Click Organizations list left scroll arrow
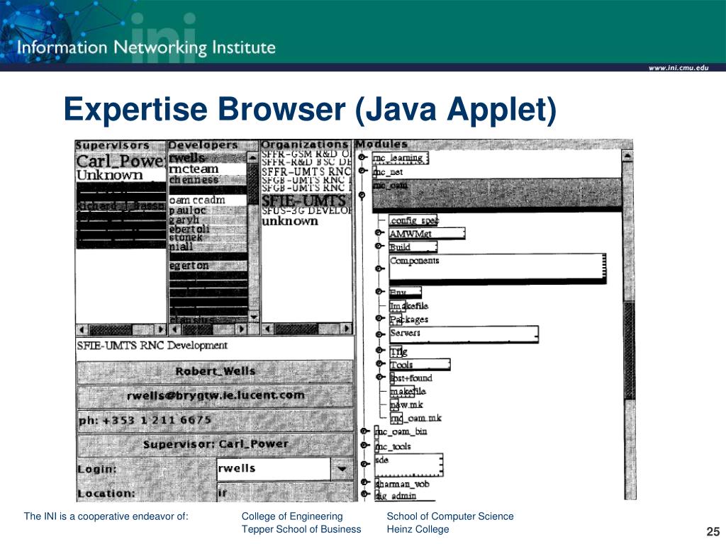 click(x=267, y=329)
